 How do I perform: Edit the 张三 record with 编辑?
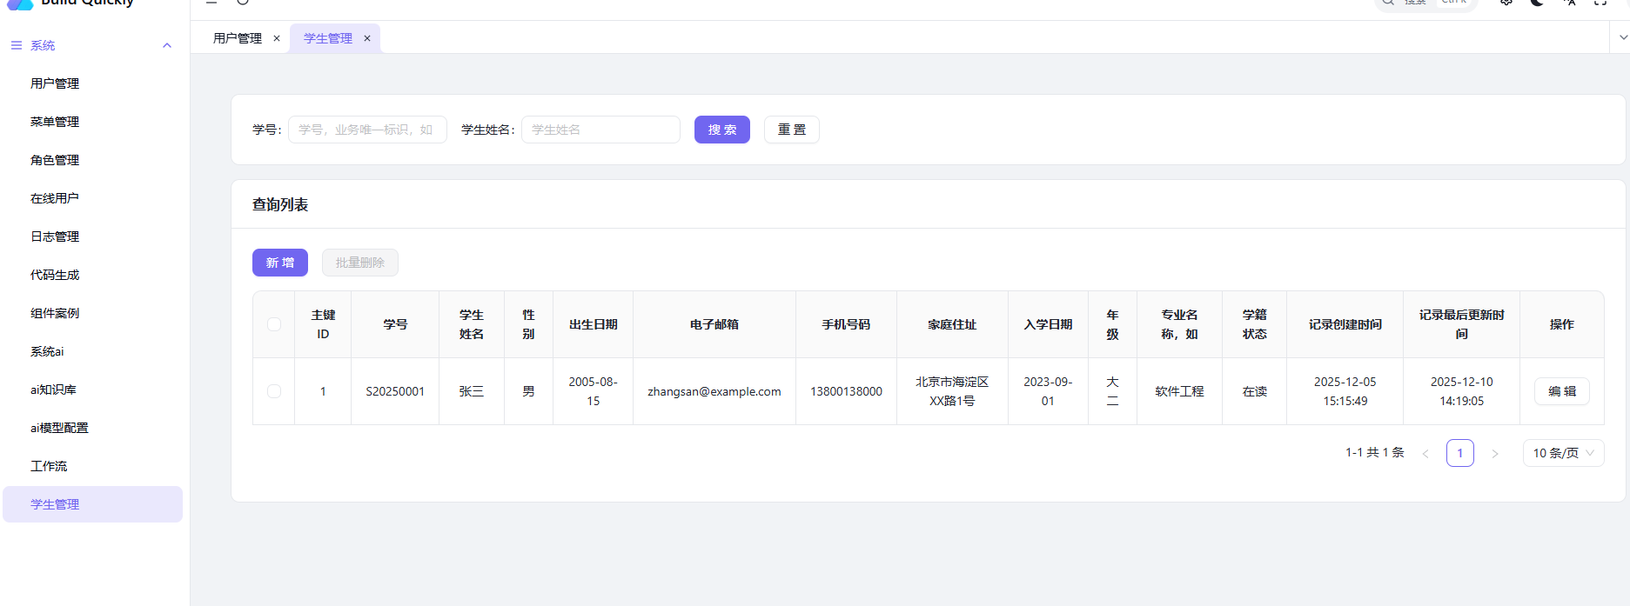pyautogui.click(x=1561, y=391)
